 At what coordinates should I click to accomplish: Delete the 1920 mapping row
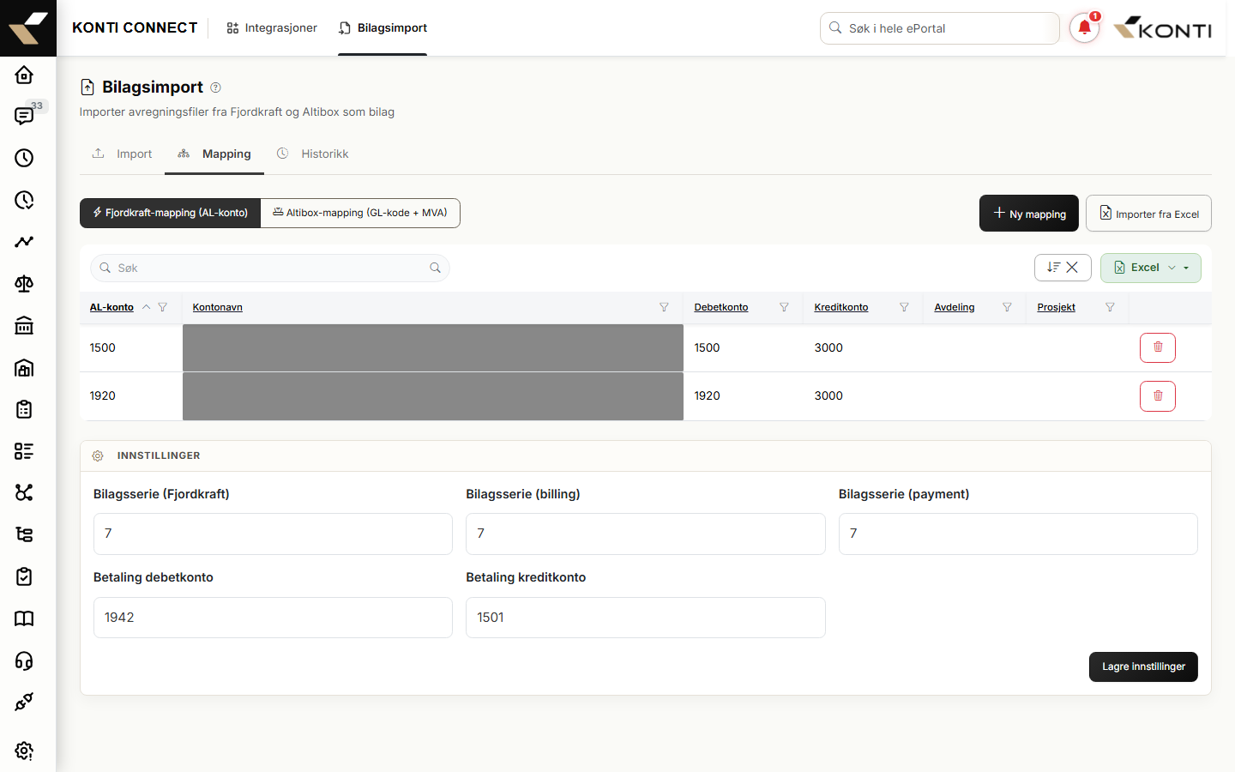[1158, 395]
